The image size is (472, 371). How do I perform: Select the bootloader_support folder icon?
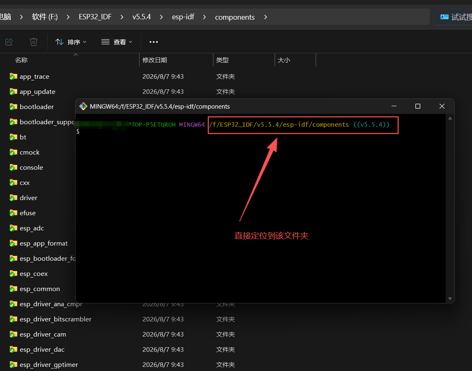13,122
